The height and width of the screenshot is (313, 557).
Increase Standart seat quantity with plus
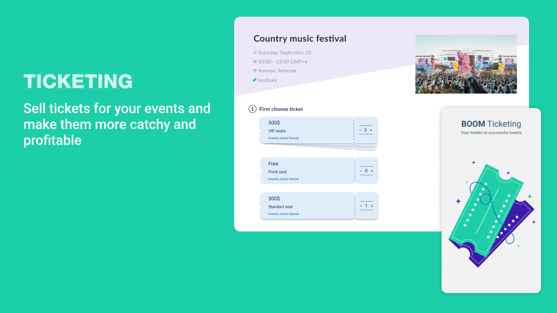point(372,206)
